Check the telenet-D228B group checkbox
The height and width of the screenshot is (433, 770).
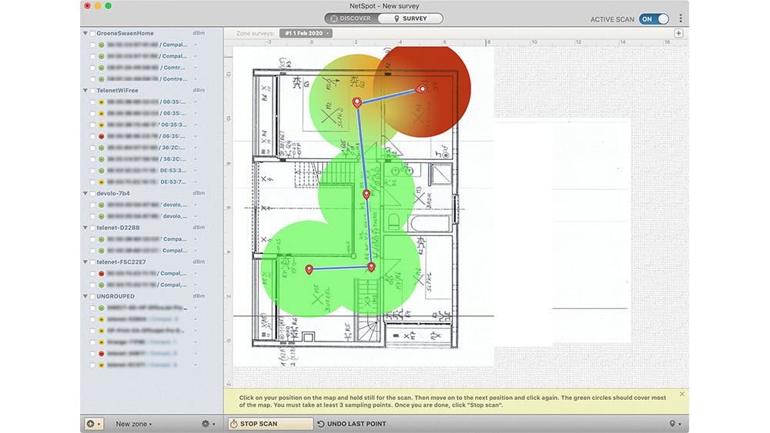pyautogui.click(x=92, y=228)
